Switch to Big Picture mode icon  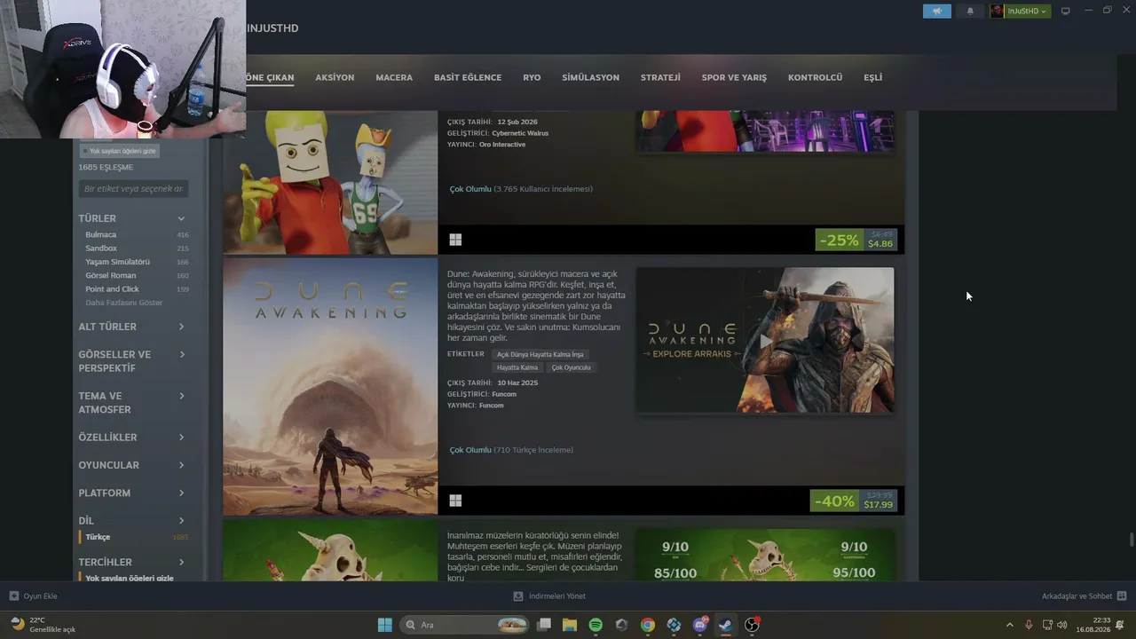coord(1066,11)
